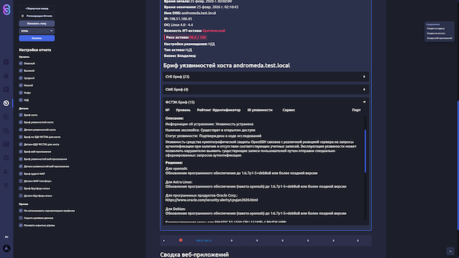Open the trash bin sidebar icon
The width and height of the screenshot is (459, 258).
point(6,185)
